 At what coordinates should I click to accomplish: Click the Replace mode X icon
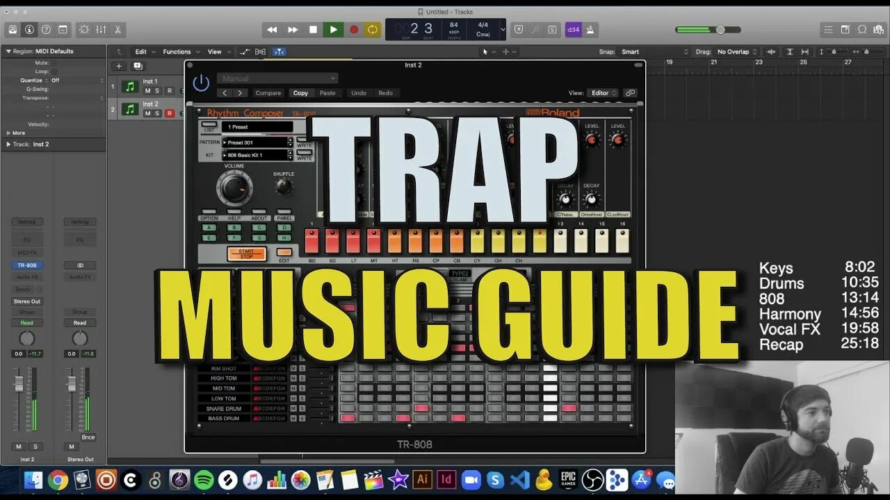point(519,29)
